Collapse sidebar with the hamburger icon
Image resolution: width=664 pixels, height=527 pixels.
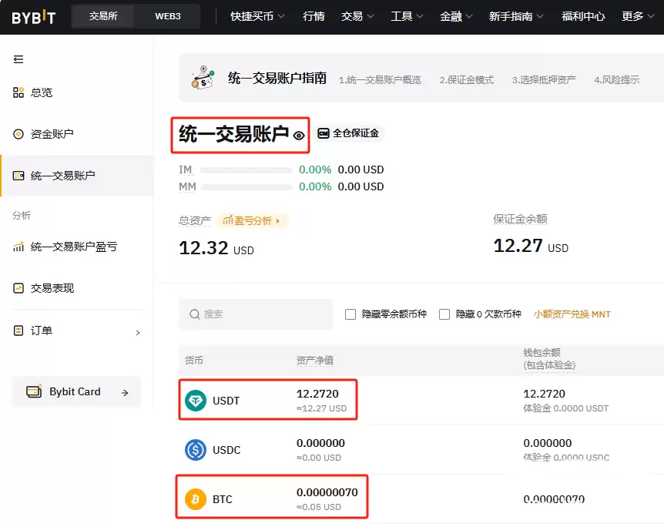tap(18, 59)
